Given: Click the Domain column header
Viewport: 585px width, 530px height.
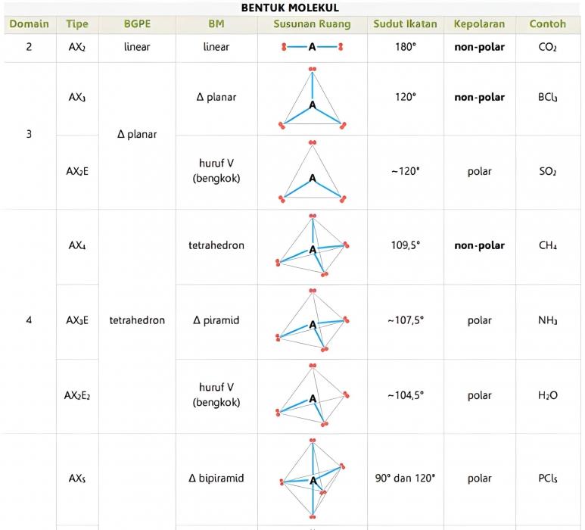Looking at the screenshot, I should [x=29, y=24].
